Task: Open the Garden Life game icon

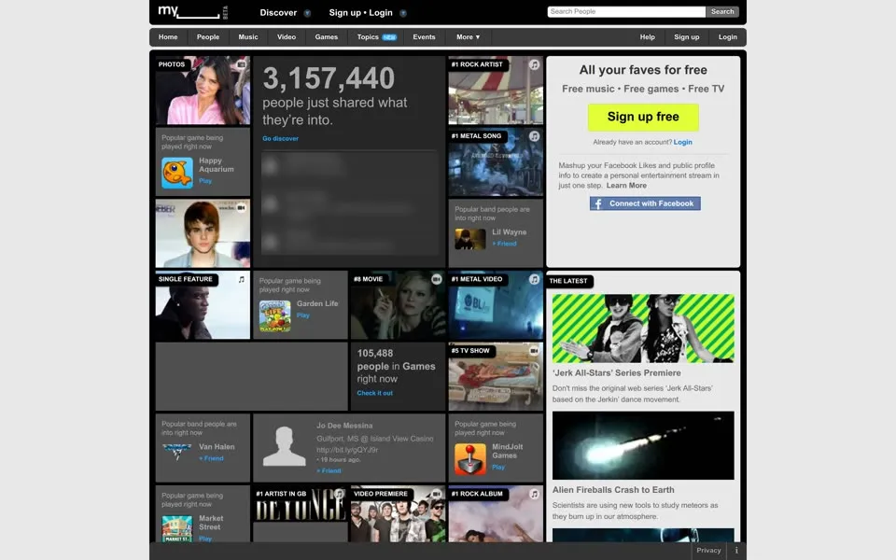Action: point(274,316)
